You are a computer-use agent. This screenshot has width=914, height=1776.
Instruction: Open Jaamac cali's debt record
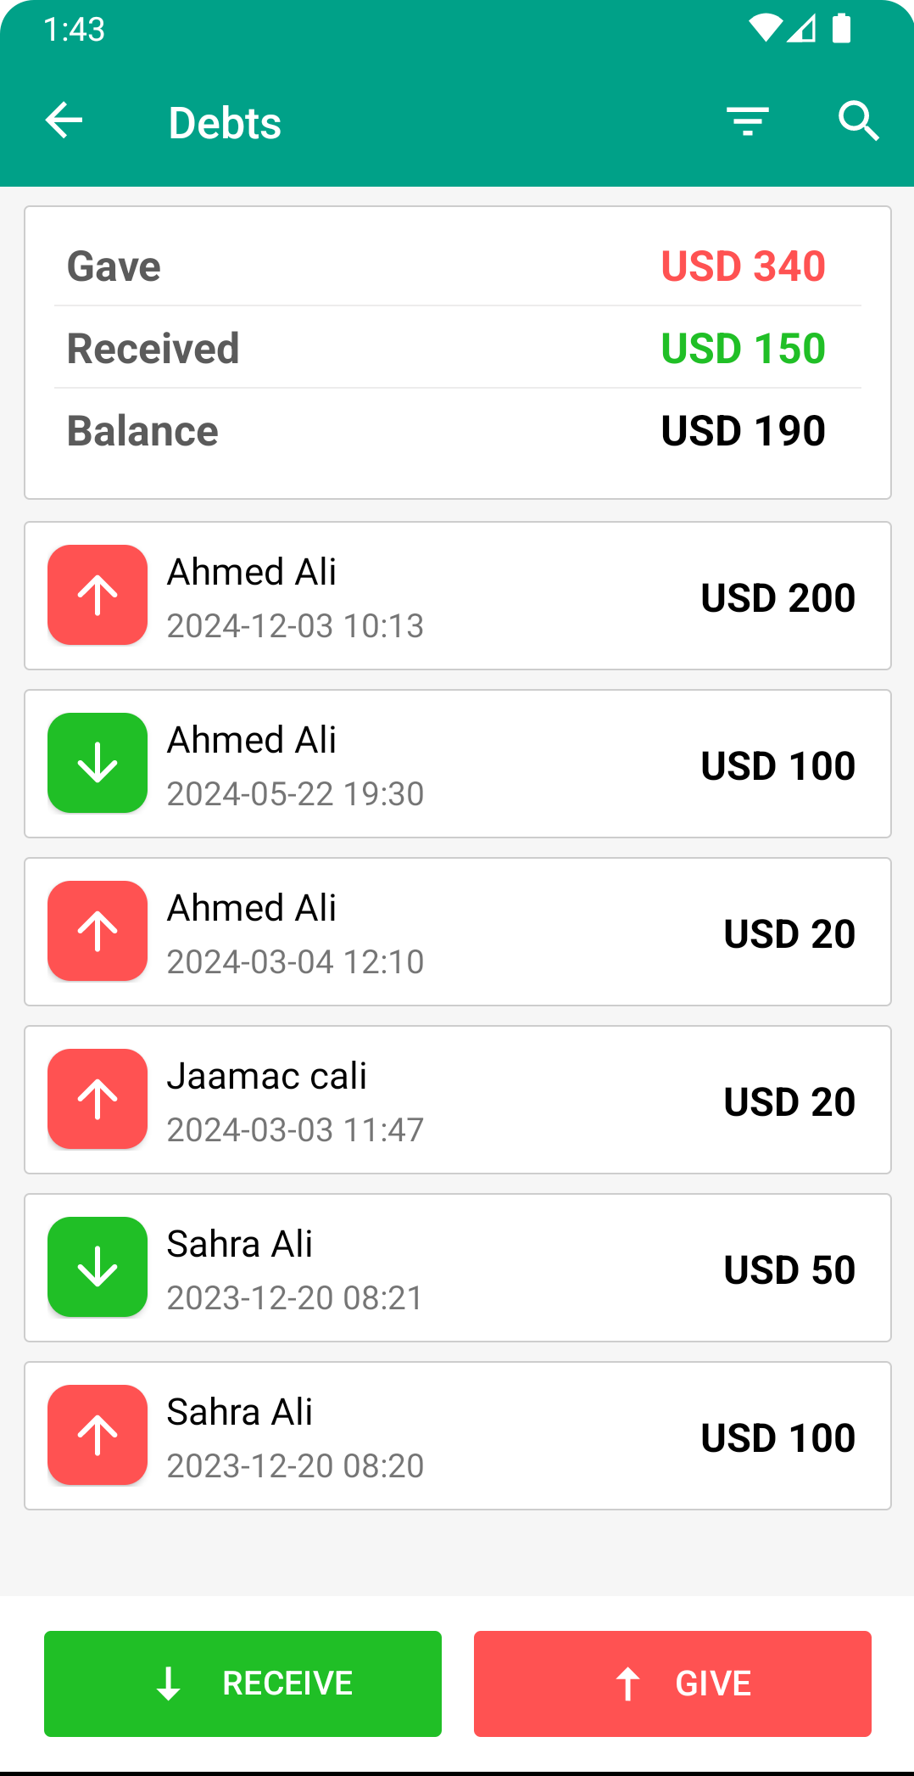pyautogui.click(x=458, y=1100)
